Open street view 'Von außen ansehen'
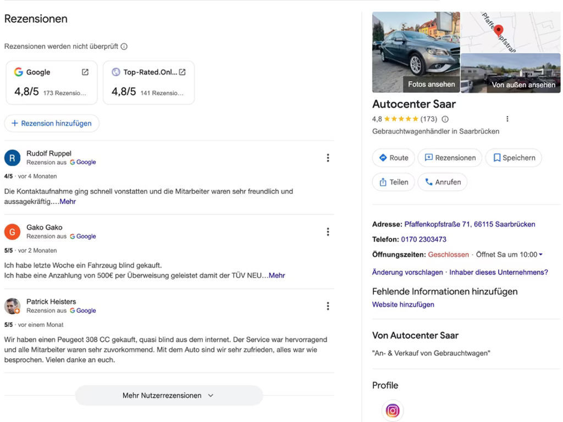 pyautogui.click(x=523, y=85)
